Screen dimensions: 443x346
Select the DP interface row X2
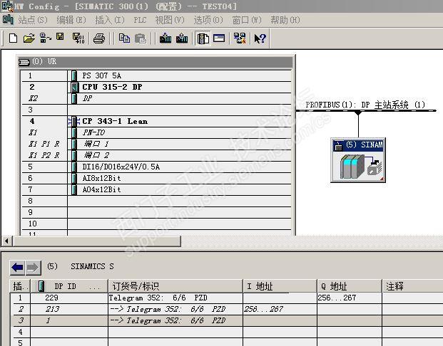[x=156, y=98]
